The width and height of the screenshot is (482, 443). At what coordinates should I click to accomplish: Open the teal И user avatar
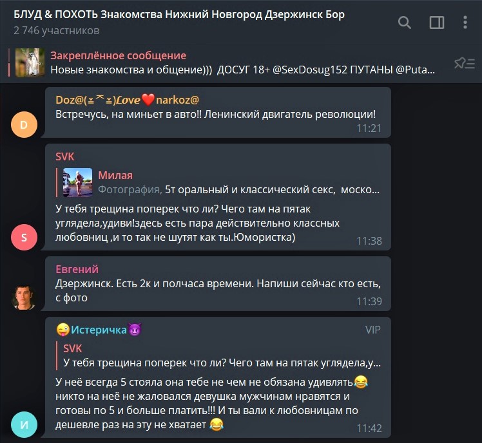coord(24,424)
